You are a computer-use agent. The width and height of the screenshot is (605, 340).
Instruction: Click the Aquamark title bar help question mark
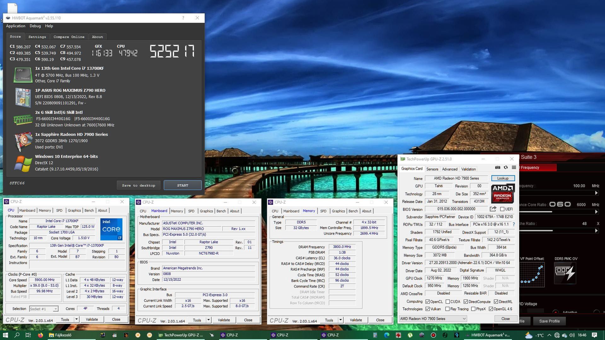click(x=183, y=18)
